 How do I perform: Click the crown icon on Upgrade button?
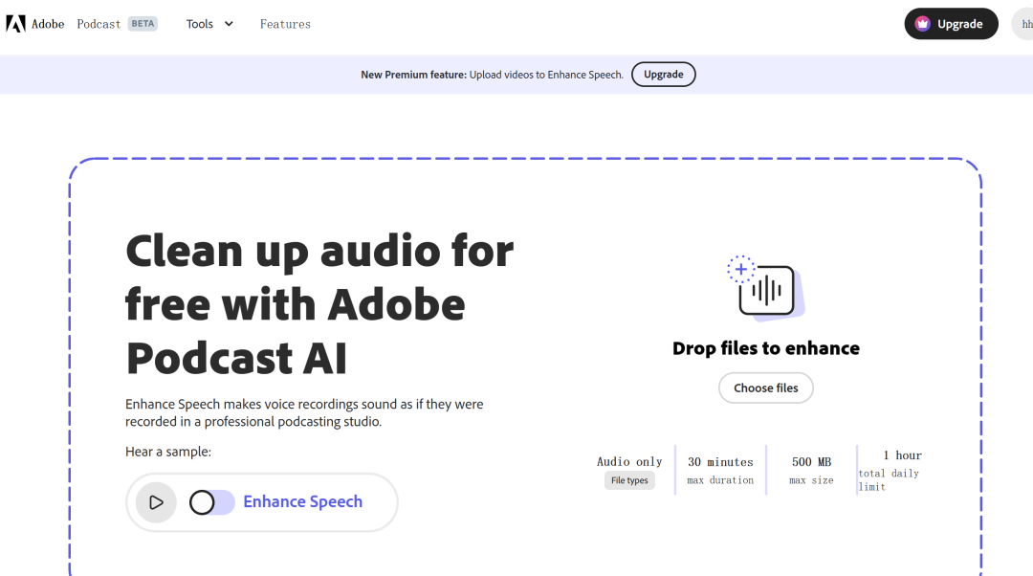[x=922, y=24]
